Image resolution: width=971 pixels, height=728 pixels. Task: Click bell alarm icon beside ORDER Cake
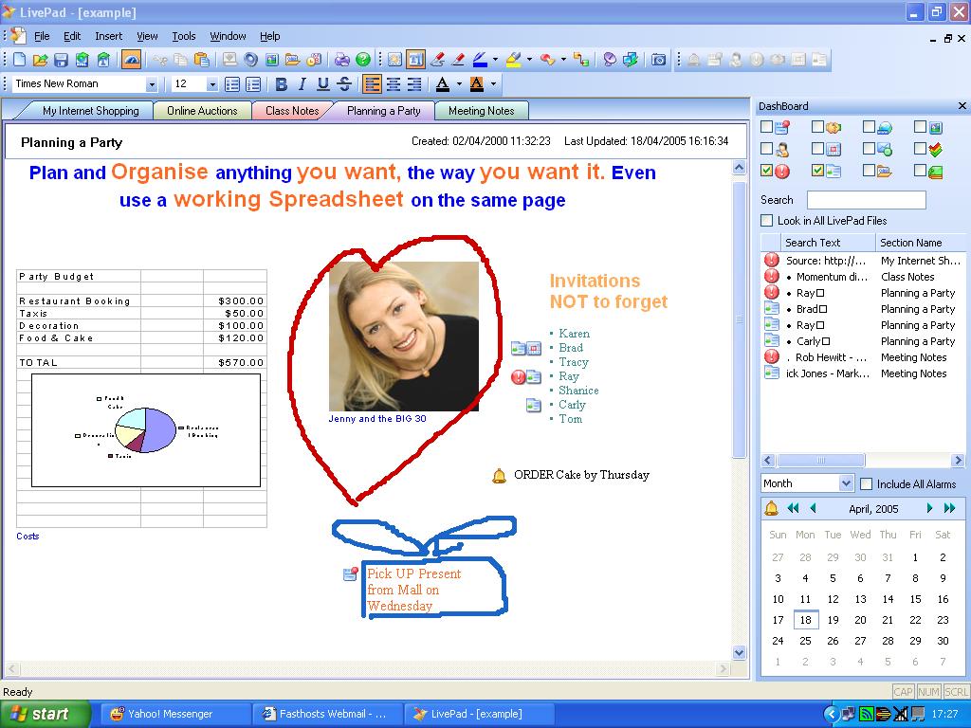coord(499,476)
